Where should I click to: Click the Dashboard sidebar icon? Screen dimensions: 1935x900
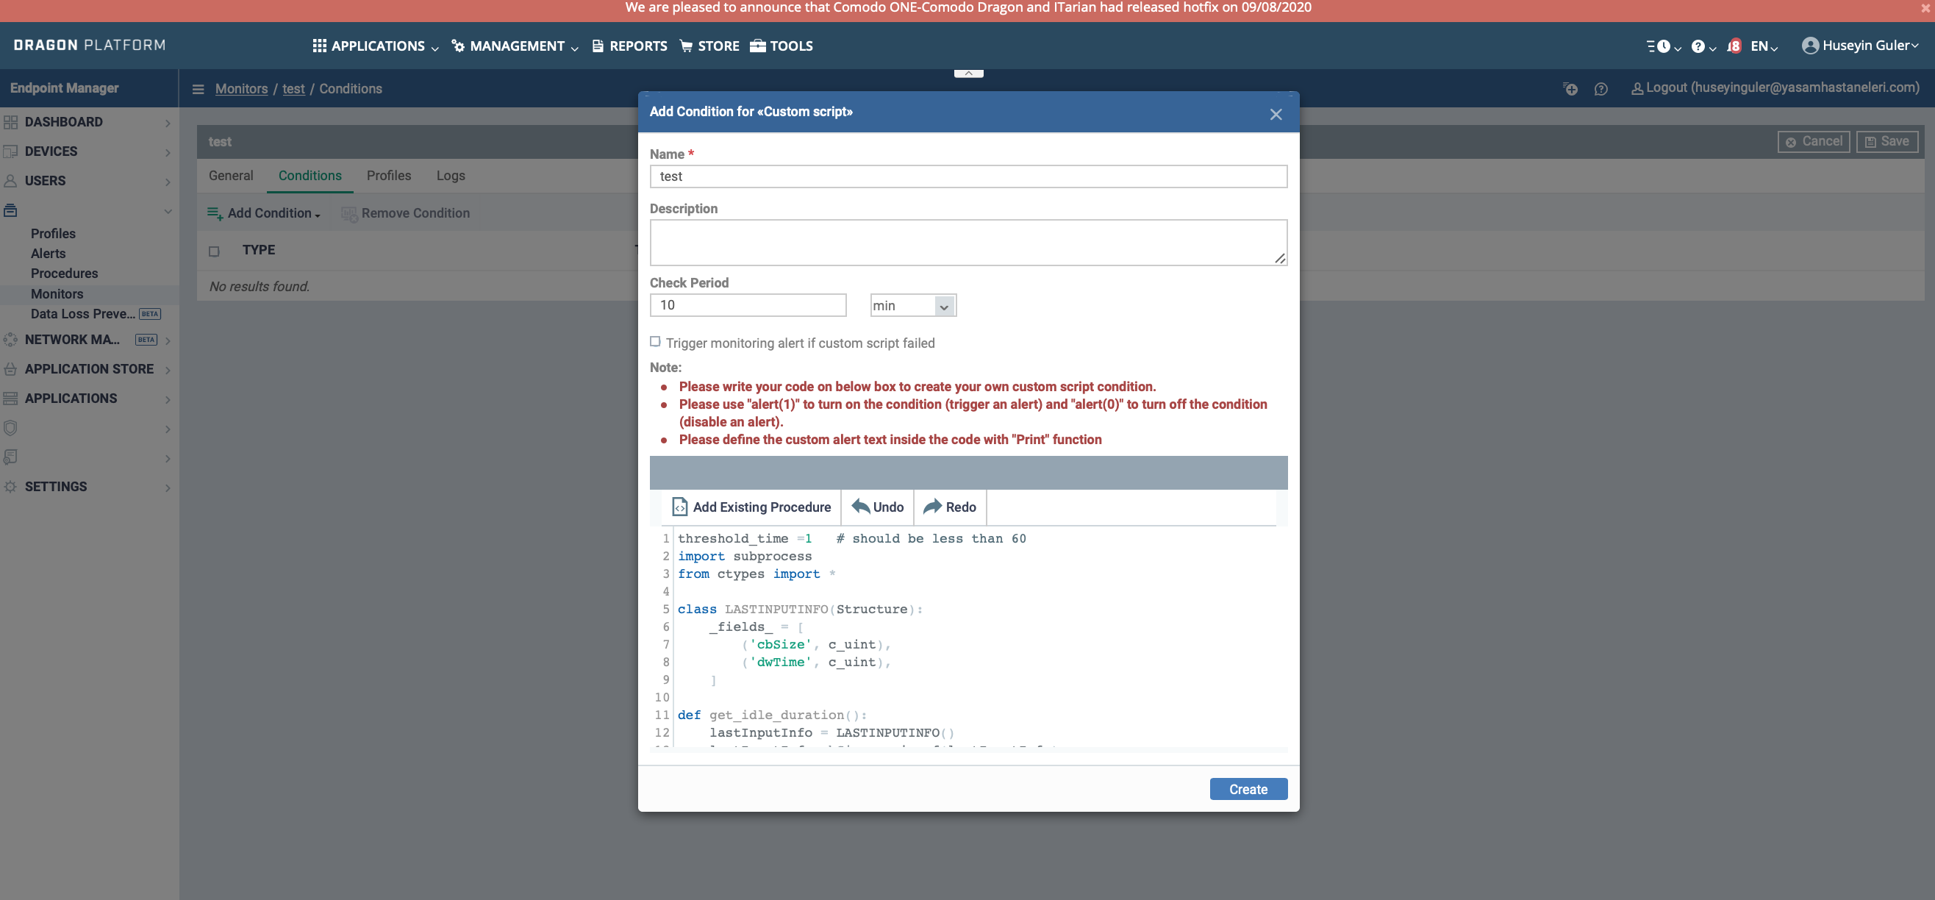10,122
